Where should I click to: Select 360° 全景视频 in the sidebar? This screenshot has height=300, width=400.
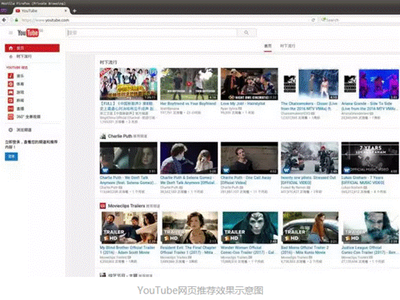coord(28,117)
